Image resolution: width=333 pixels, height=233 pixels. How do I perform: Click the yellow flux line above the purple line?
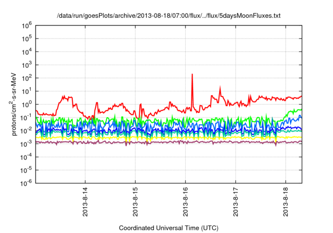tap(169, 138)
